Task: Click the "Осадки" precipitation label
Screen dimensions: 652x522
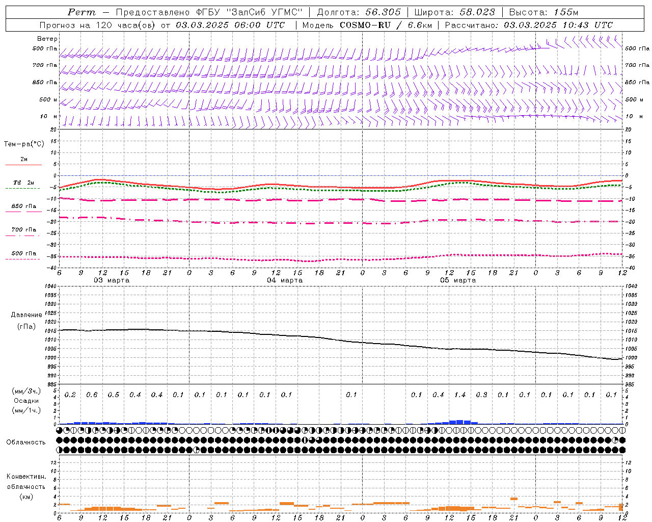Action: pos(26,401)
